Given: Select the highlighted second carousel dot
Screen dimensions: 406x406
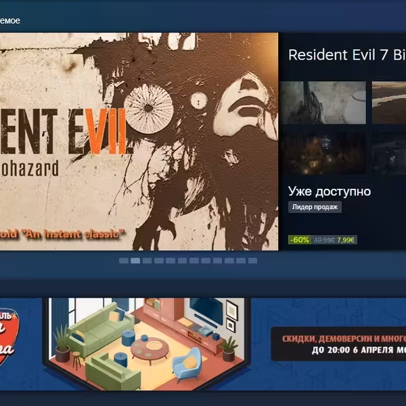Looking at the screenshot, I should (x=135, y=261).
